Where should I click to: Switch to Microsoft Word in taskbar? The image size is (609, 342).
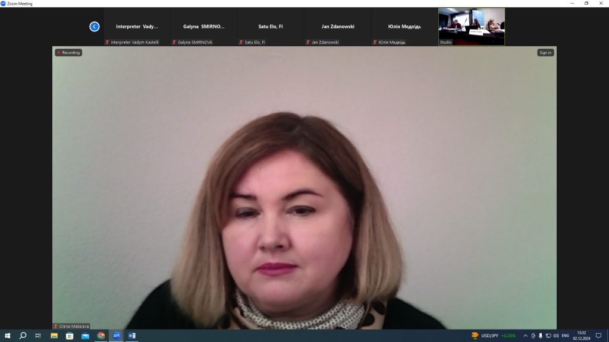131,335
